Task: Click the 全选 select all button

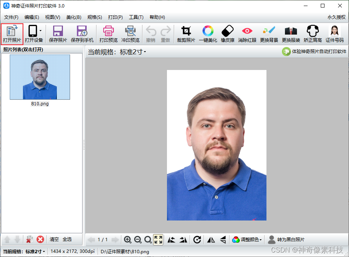Action: [x=67, y=239]
